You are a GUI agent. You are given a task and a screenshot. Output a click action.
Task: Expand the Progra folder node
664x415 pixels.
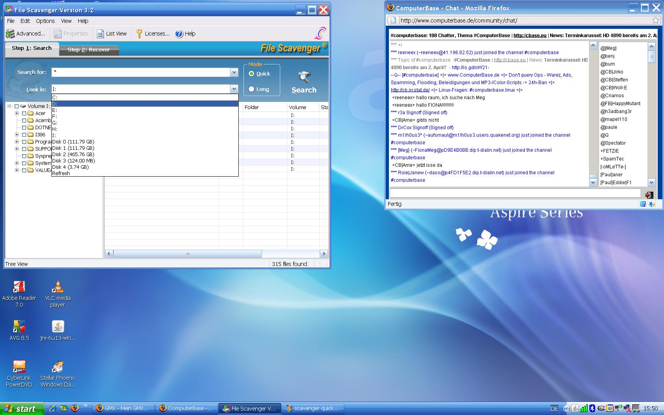click(x=17, y=142)
